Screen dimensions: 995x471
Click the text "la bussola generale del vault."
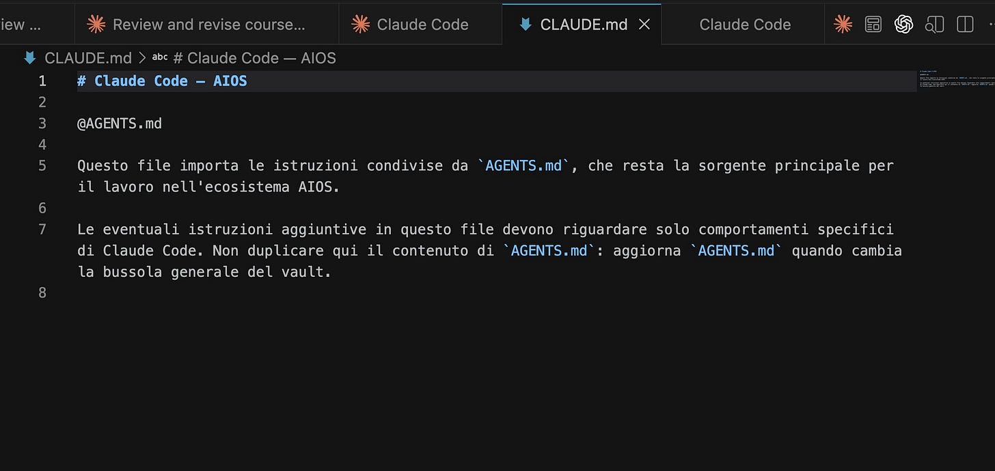click(204, 271)
